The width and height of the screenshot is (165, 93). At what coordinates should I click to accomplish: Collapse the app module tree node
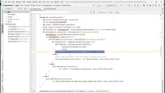pos(5,12)
